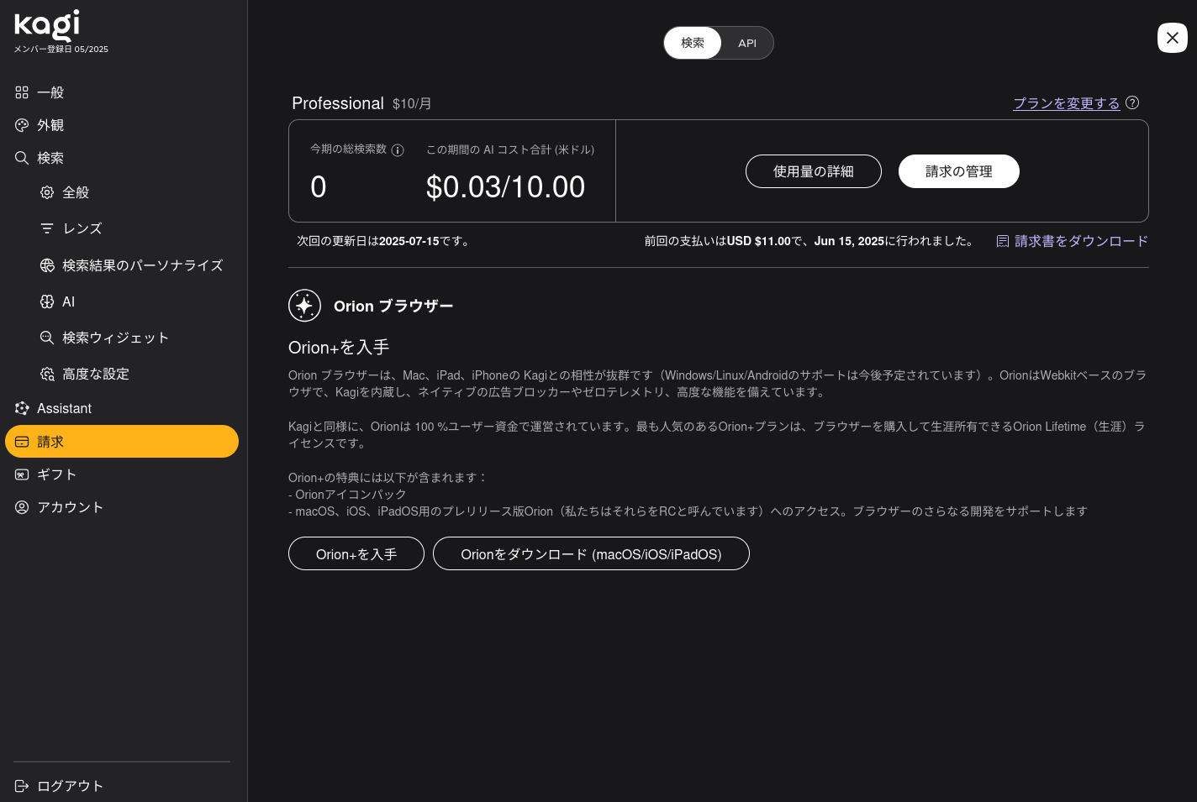The height and width of the screenshot is (802, 1197).
Task: Click the $10/月 price label
Action: [x=412, y=103]
